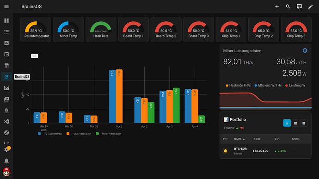319x179 pixels.
Task: Open the Media player icon in sidebar
Action: pyautogui.click(x=6, y=99)
